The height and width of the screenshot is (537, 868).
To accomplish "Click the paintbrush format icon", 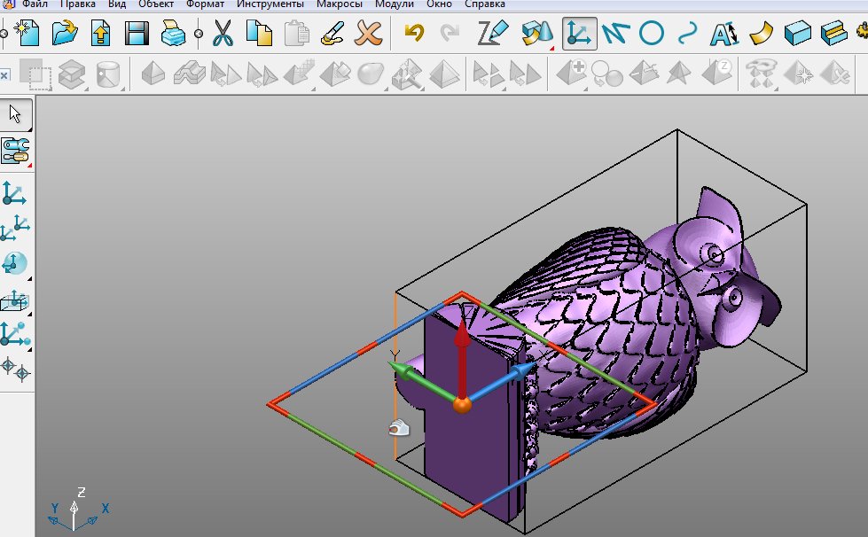I will pyautogui.click(x=332, y=33).
